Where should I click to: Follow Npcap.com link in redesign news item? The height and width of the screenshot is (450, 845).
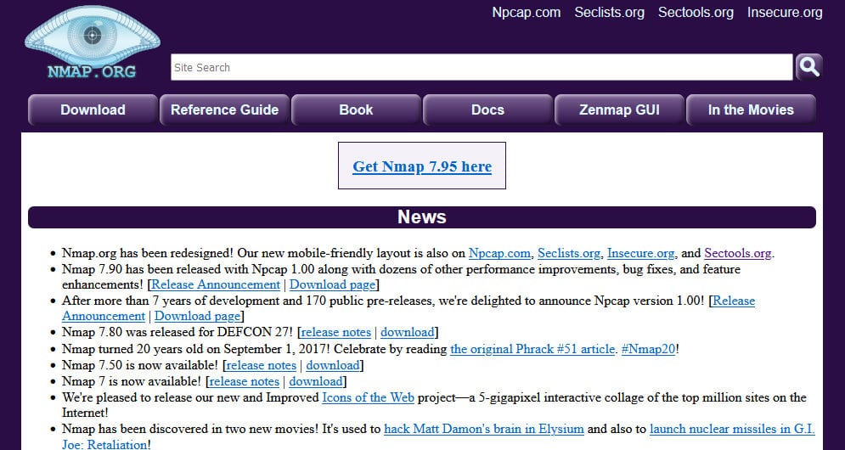(x=499, y=253)
